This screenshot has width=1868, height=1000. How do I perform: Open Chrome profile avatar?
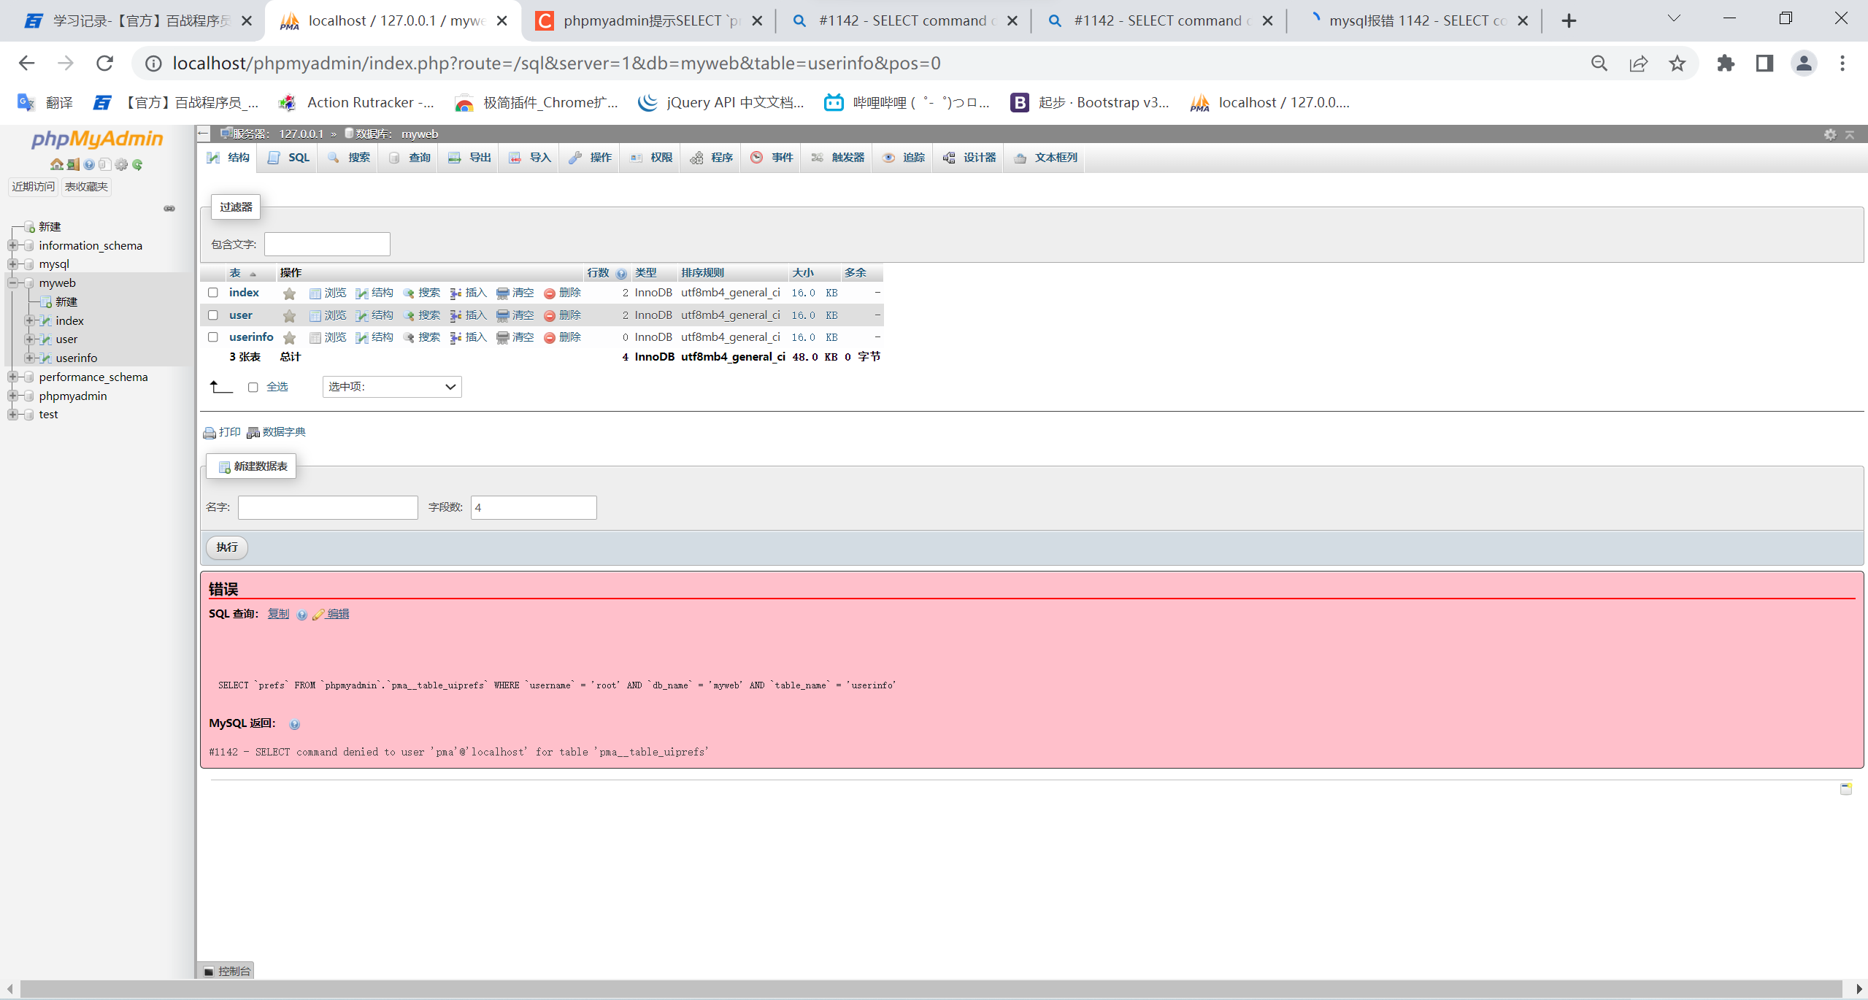(x=1803, y=64)
